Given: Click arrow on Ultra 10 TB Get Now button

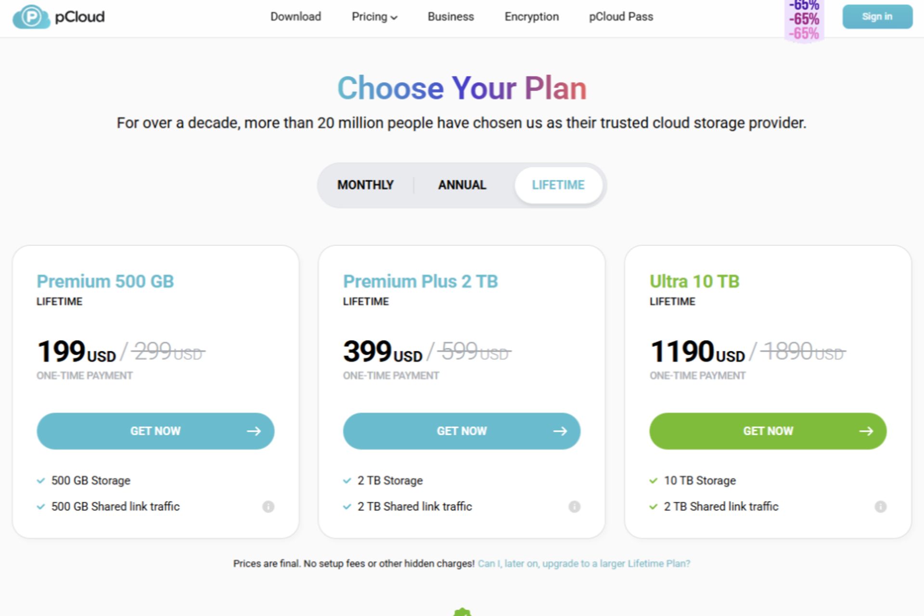Looking at the screenshot, I should coord(866,431).
